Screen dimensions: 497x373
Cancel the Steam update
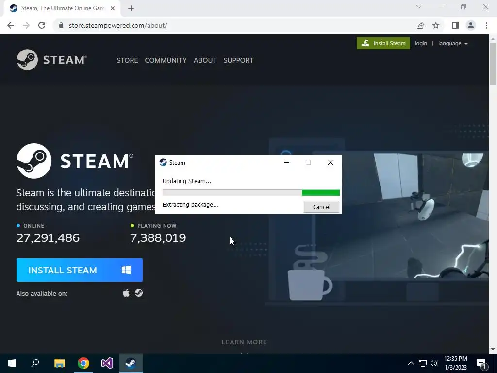(x=321, y=207)
